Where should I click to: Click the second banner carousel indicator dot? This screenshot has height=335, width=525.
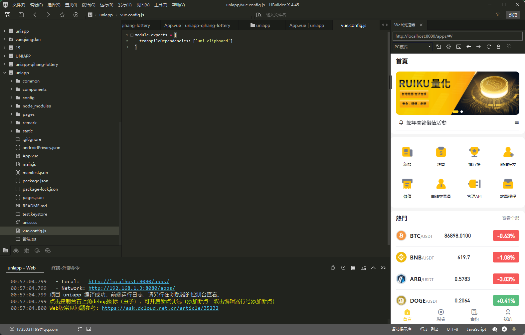point(461,111)
